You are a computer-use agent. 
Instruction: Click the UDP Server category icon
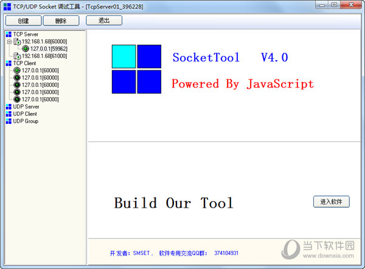(x=9, y=107)
